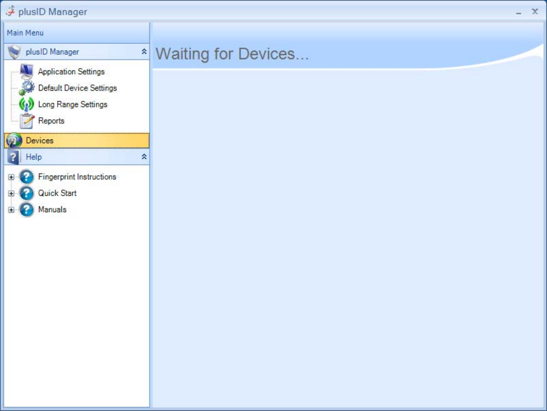
Task: Click the plusID Manager shield icon
Action: point(15,52)
